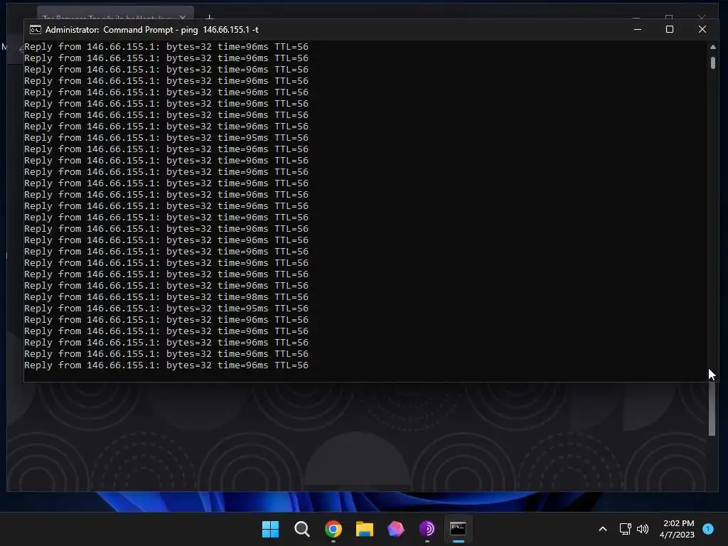This screenshot has width=728, height=546.
Task: Launch Google Chrome from taskbar
Action: click(333, 529)
